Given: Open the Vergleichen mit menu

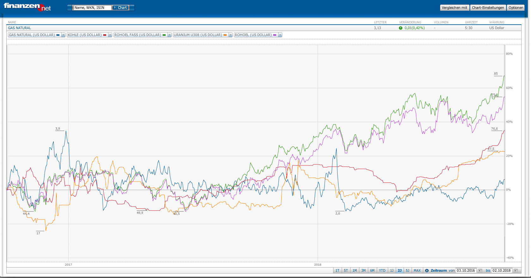Looking at the screenshot, I should [455, 8].
